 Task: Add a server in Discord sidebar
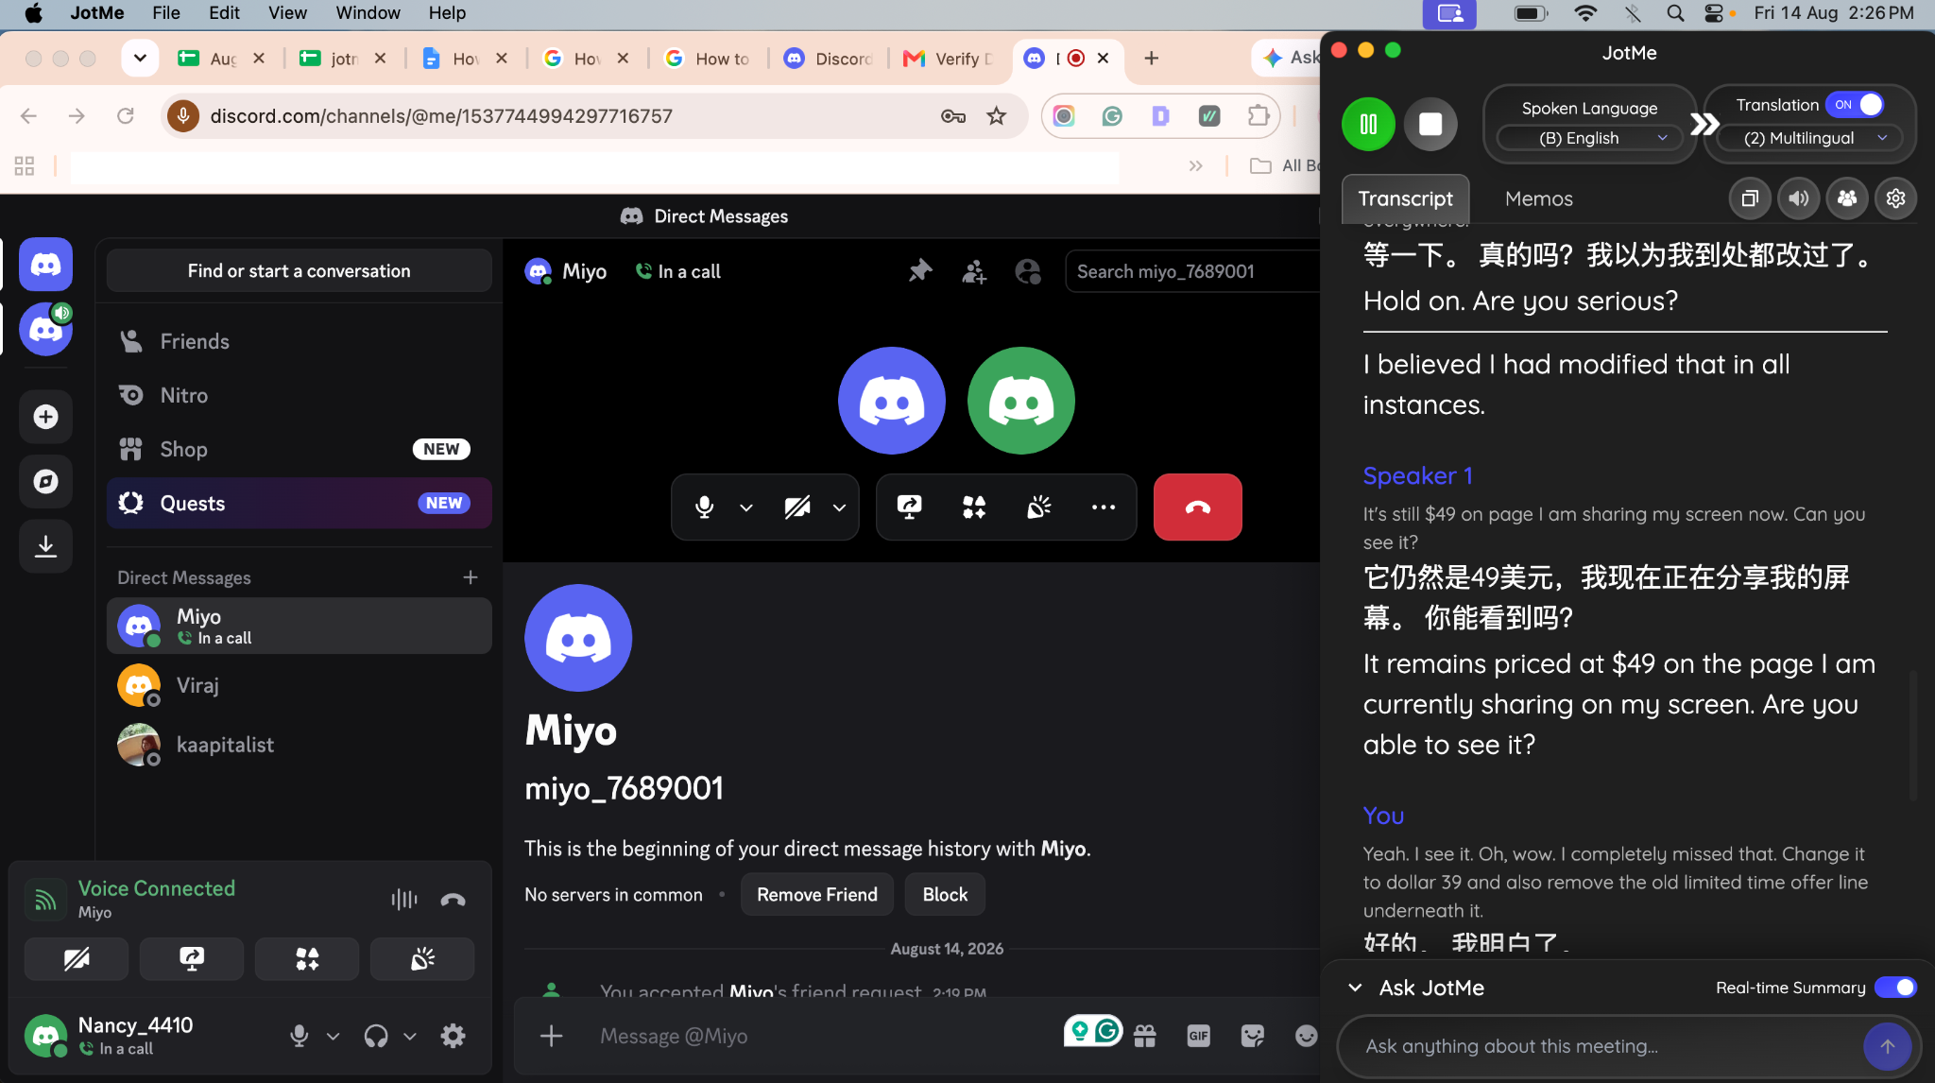coord(45,417)
